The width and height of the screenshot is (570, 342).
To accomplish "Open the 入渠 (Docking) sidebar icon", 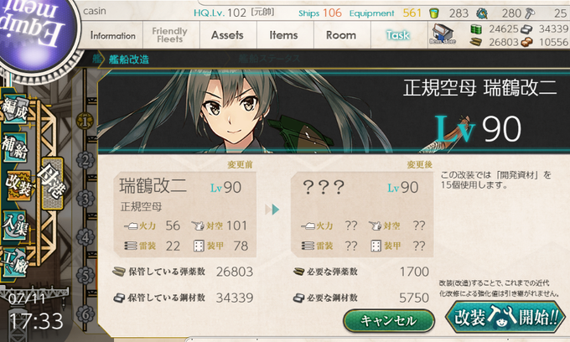I will (15, 225).
